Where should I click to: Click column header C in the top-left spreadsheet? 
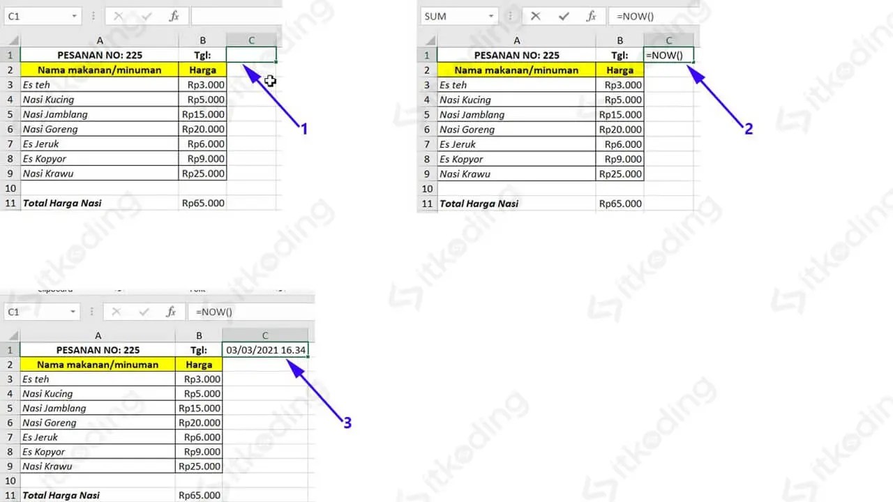click(x=251, y=40)
